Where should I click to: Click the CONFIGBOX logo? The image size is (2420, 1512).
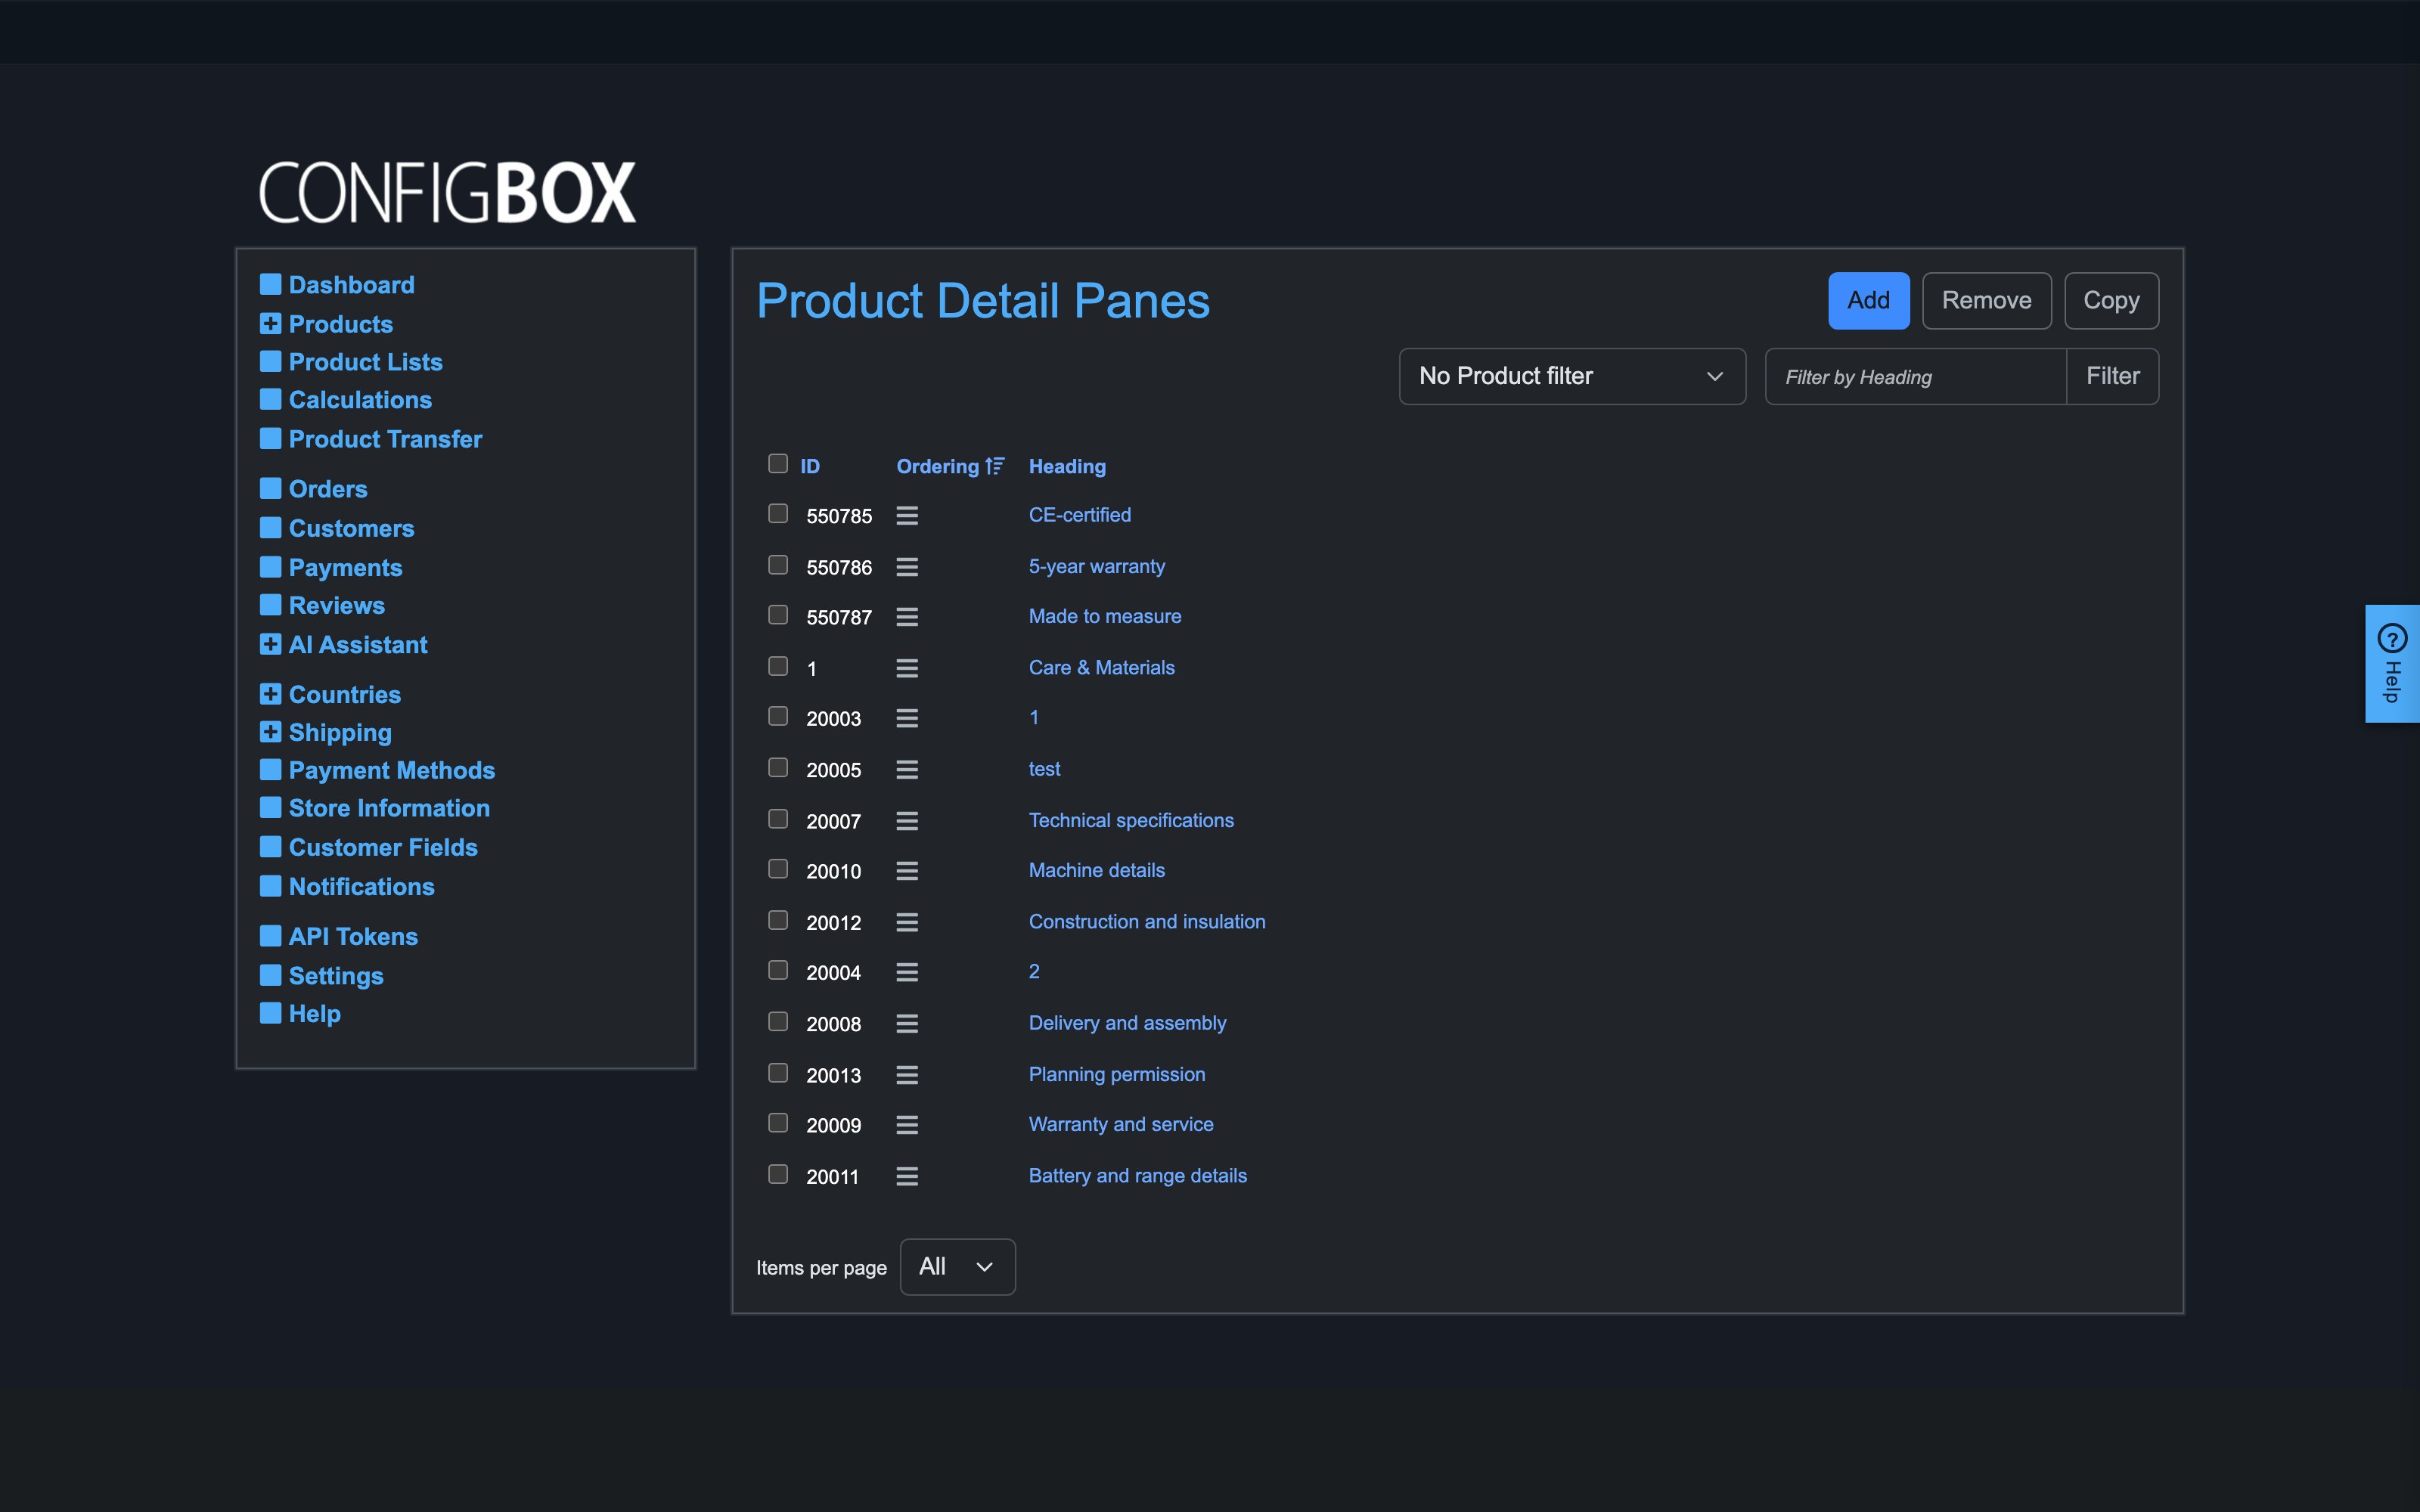pyautogui.click(x=447, y=192)
